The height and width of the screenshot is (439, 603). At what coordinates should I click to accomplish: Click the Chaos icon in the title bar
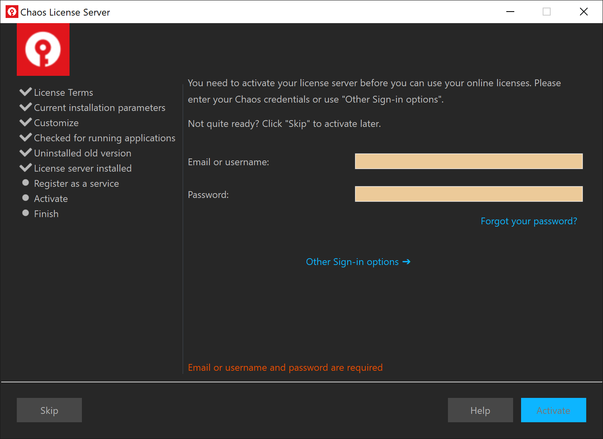[x=12, y=12]
